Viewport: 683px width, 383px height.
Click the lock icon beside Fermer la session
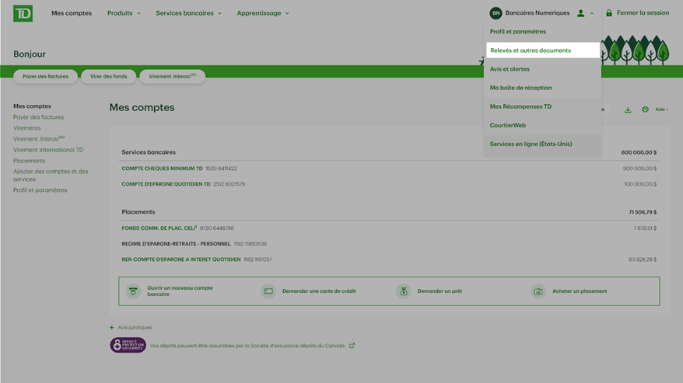coord(609,13)
